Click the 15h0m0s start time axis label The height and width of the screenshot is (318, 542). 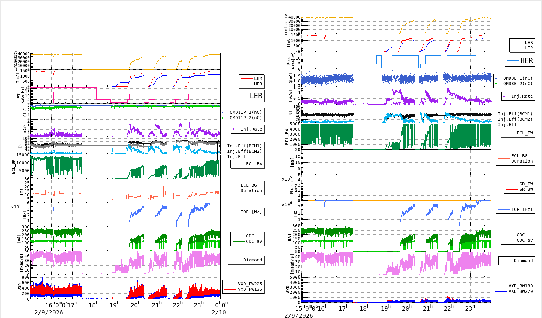tap(306, 308)
